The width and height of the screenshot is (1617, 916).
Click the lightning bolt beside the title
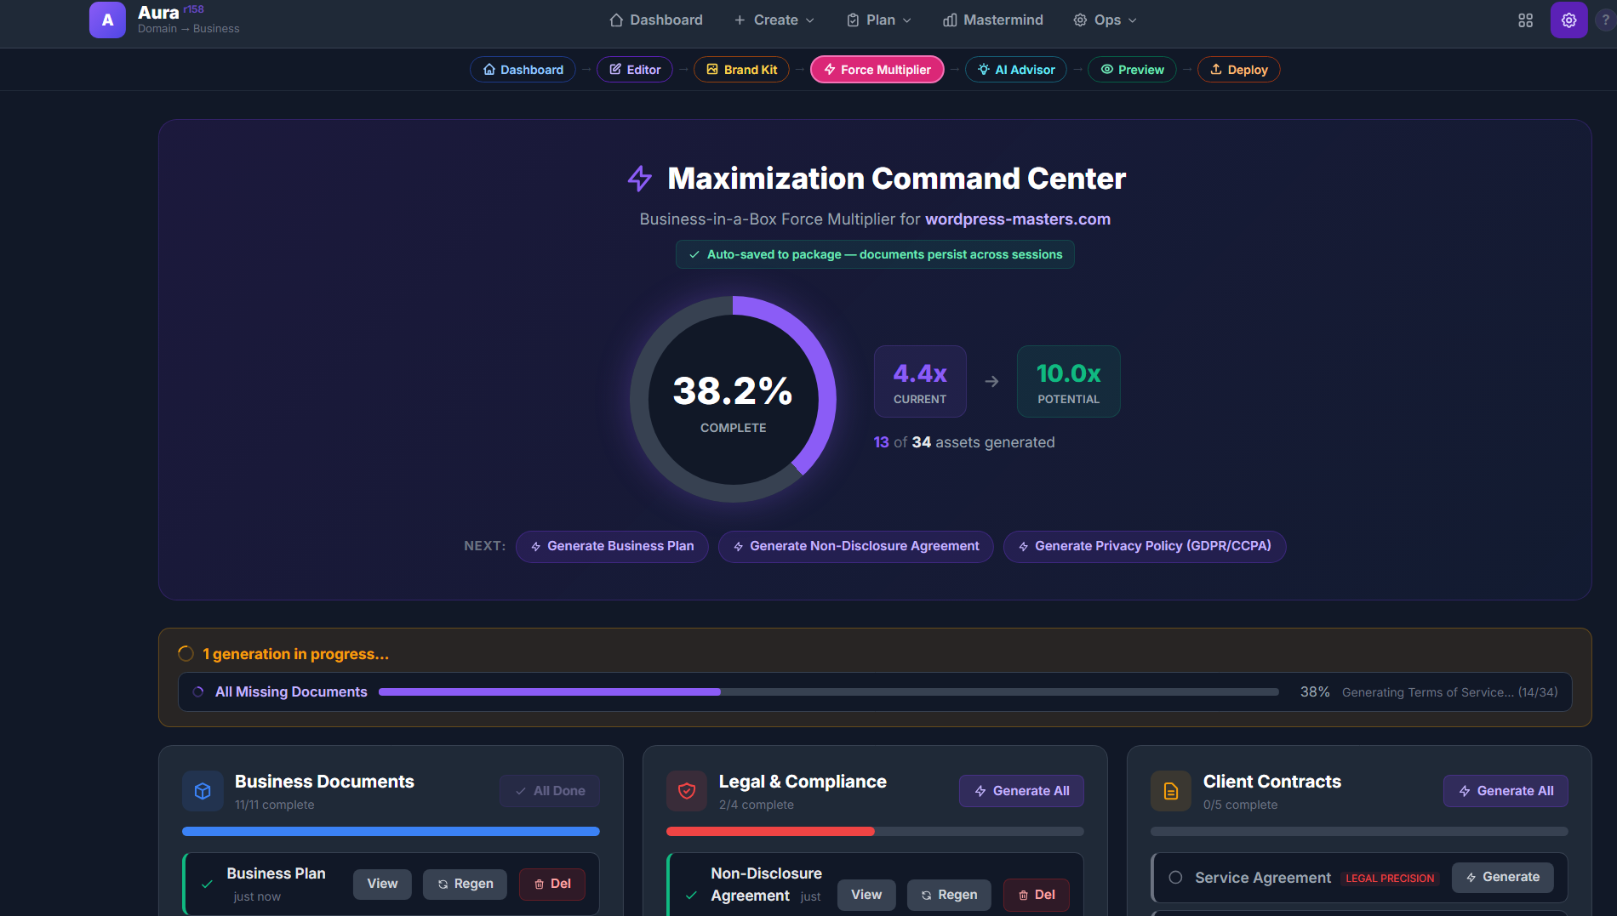coord(640,179)
